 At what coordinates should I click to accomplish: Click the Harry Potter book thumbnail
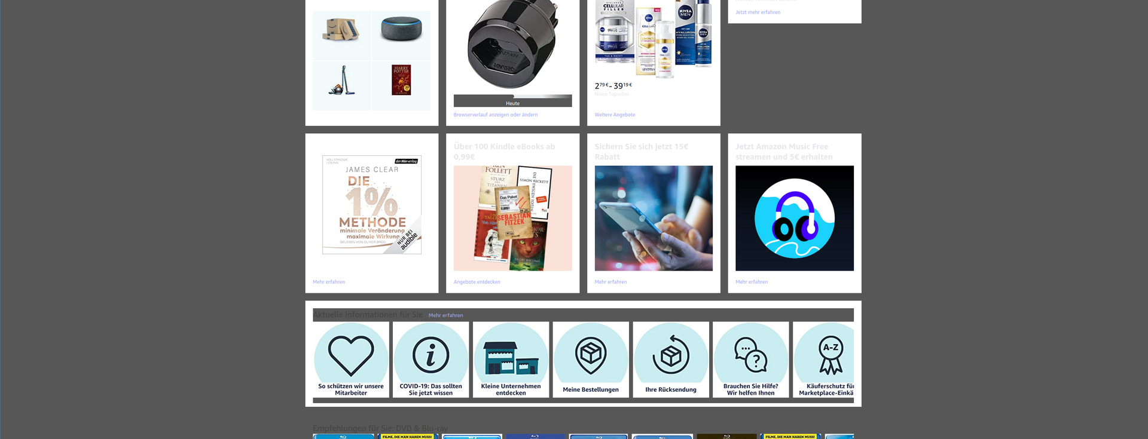click(401, 80)
